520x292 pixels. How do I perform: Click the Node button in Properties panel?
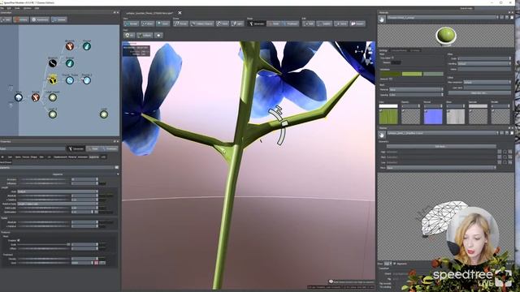click(93, 148)
